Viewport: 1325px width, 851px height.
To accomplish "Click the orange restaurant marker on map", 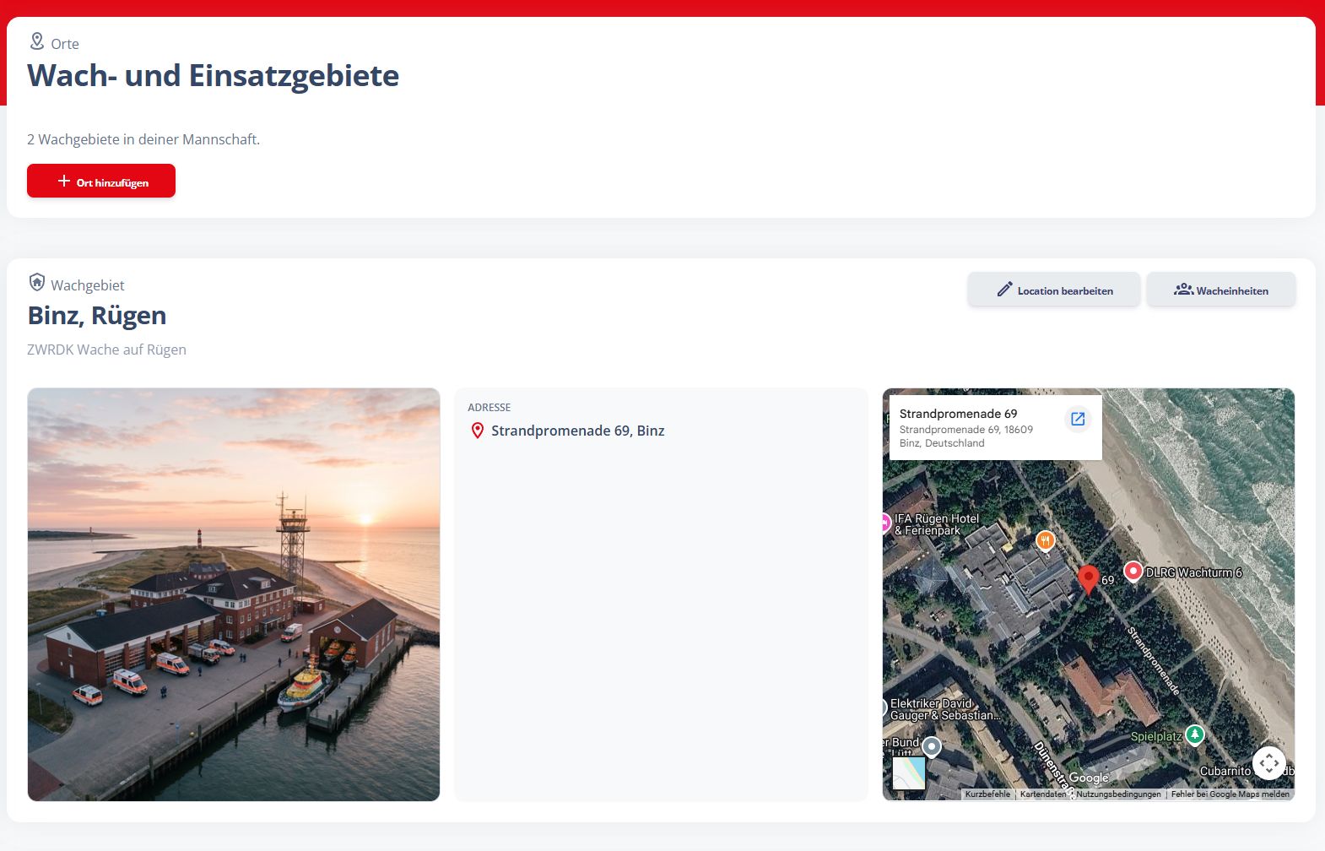I will coord(1046,540).
